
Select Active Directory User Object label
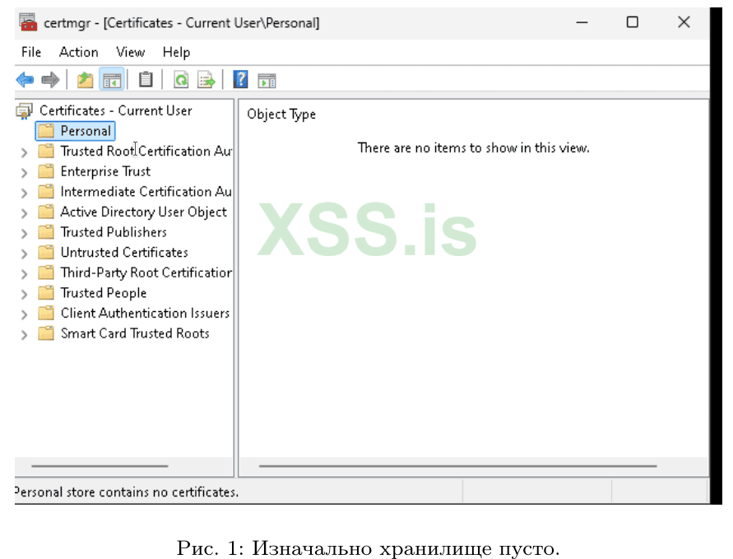143,212
